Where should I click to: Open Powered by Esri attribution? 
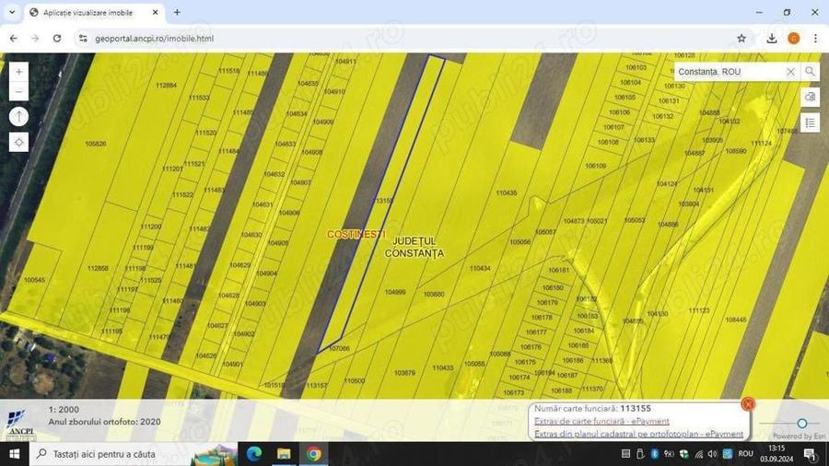[799, 436]
